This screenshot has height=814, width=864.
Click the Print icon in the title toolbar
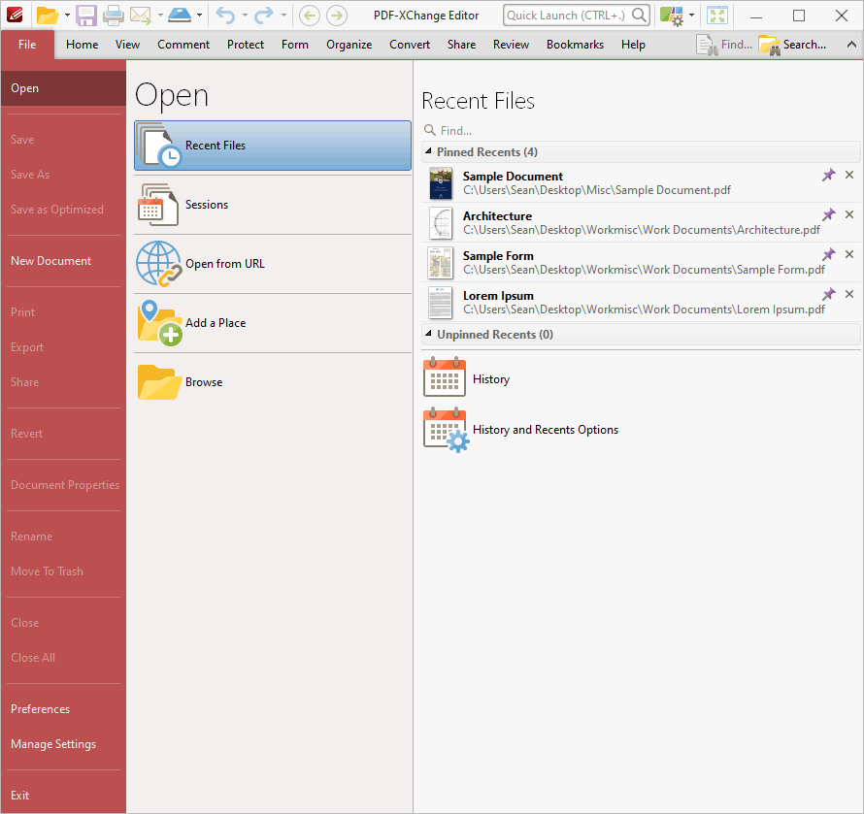[x=114, y=16]
